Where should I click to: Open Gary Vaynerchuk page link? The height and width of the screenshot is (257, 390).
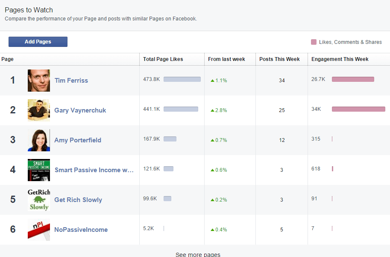click(x=80, y=110)
